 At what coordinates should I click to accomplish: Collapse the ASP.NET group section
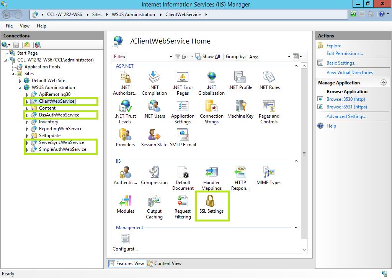click(x=296, y=66)
